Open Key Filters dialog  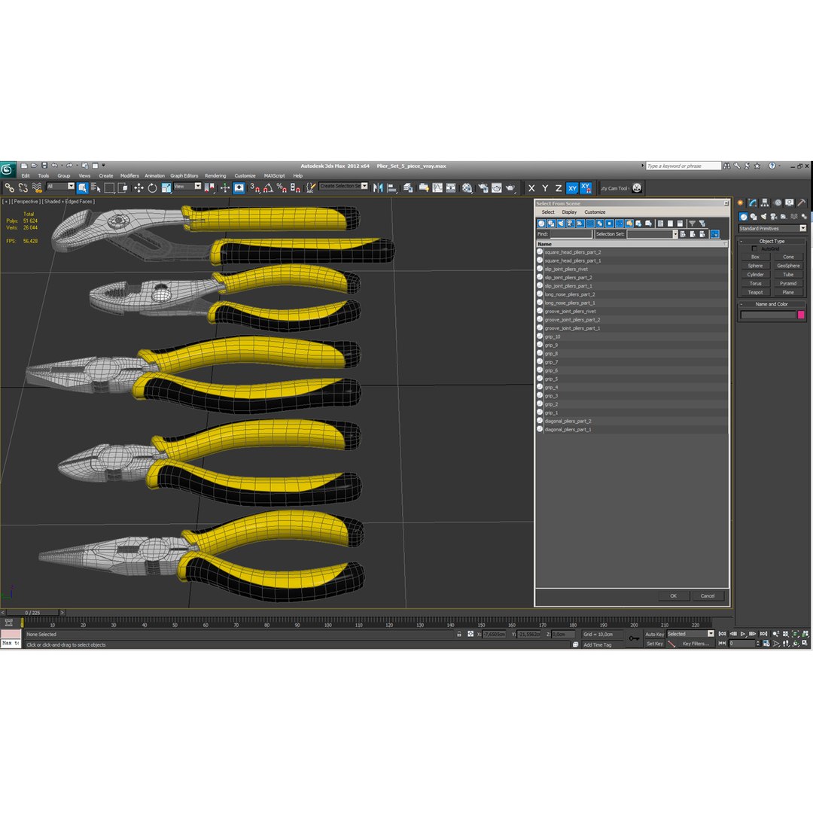(x=696, y=644)
